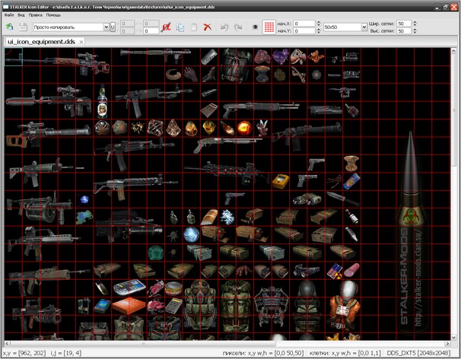This screenshot has height=359, width=461.
Task: Click the undo arrow icon
Action: point(224,27)
